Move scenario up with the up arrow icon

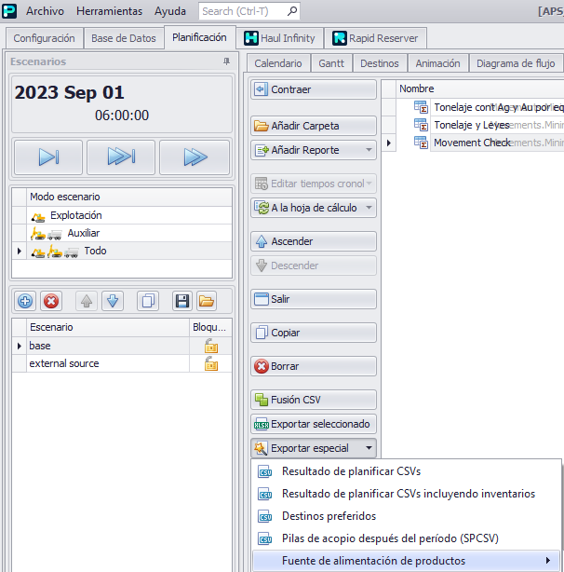(x=87, y=301)
